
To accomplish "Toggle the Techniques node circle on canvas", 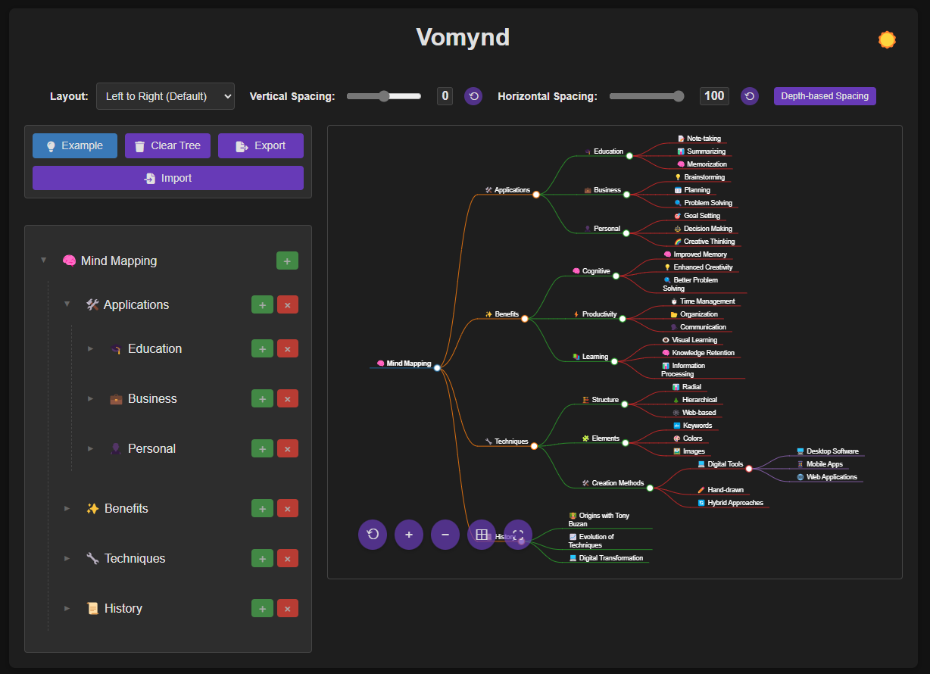I will pos(534,446).
